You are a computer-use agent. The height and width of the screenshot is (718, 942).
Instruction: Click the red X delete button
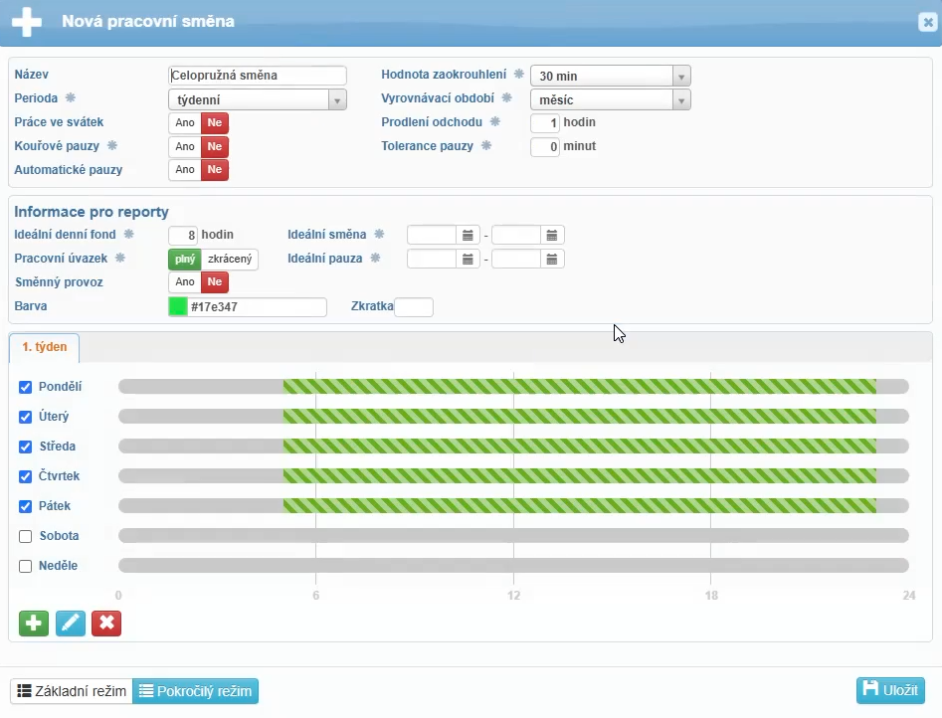106,624
